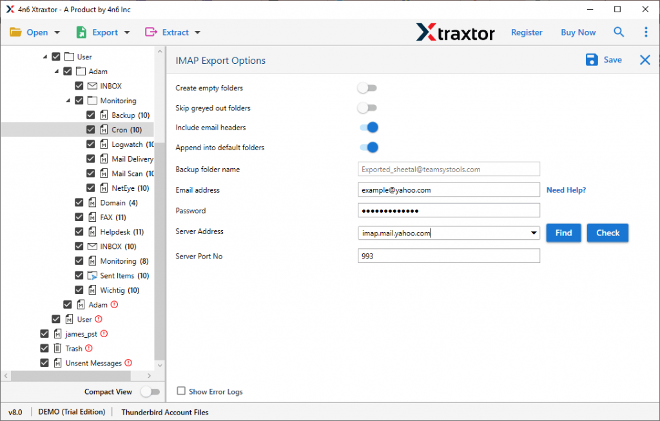Viewport: 660px width, 421px height.
Task: Check the Show Error Logs checkbox
Action: (180, 391)
